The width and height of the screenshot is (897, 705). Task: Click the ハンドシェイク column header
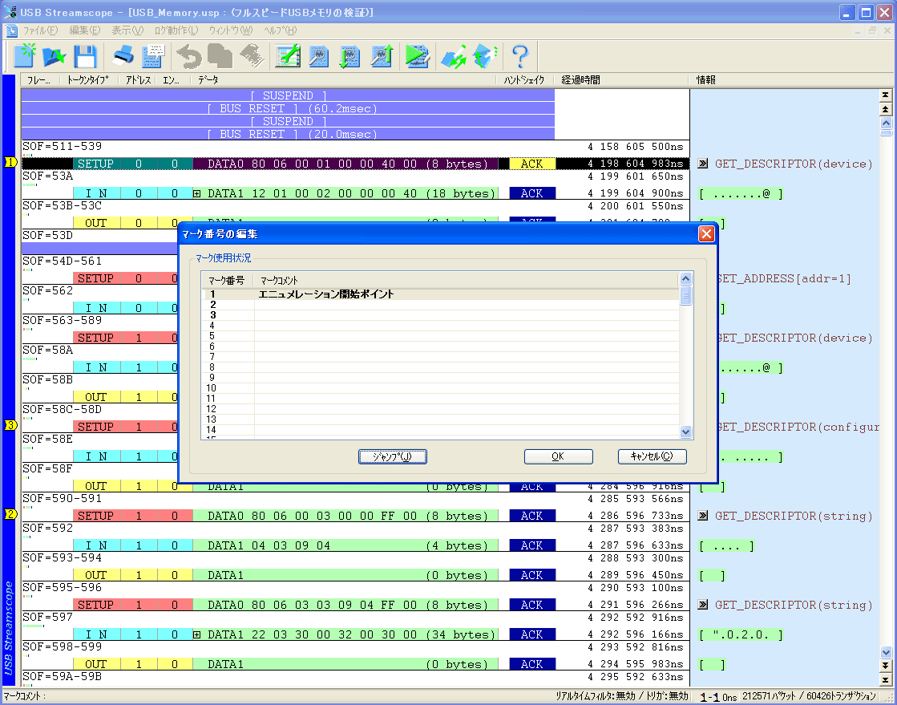click(x=523, y=80)
